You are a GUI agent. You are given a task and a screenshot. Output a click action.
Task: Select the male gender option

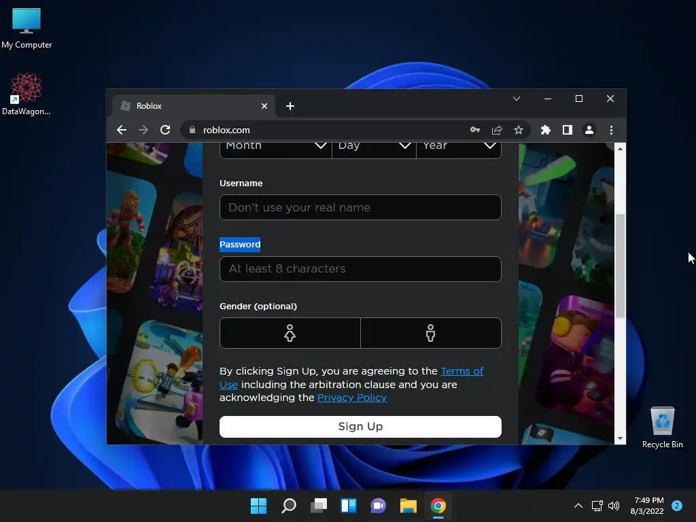pos(430,333)
